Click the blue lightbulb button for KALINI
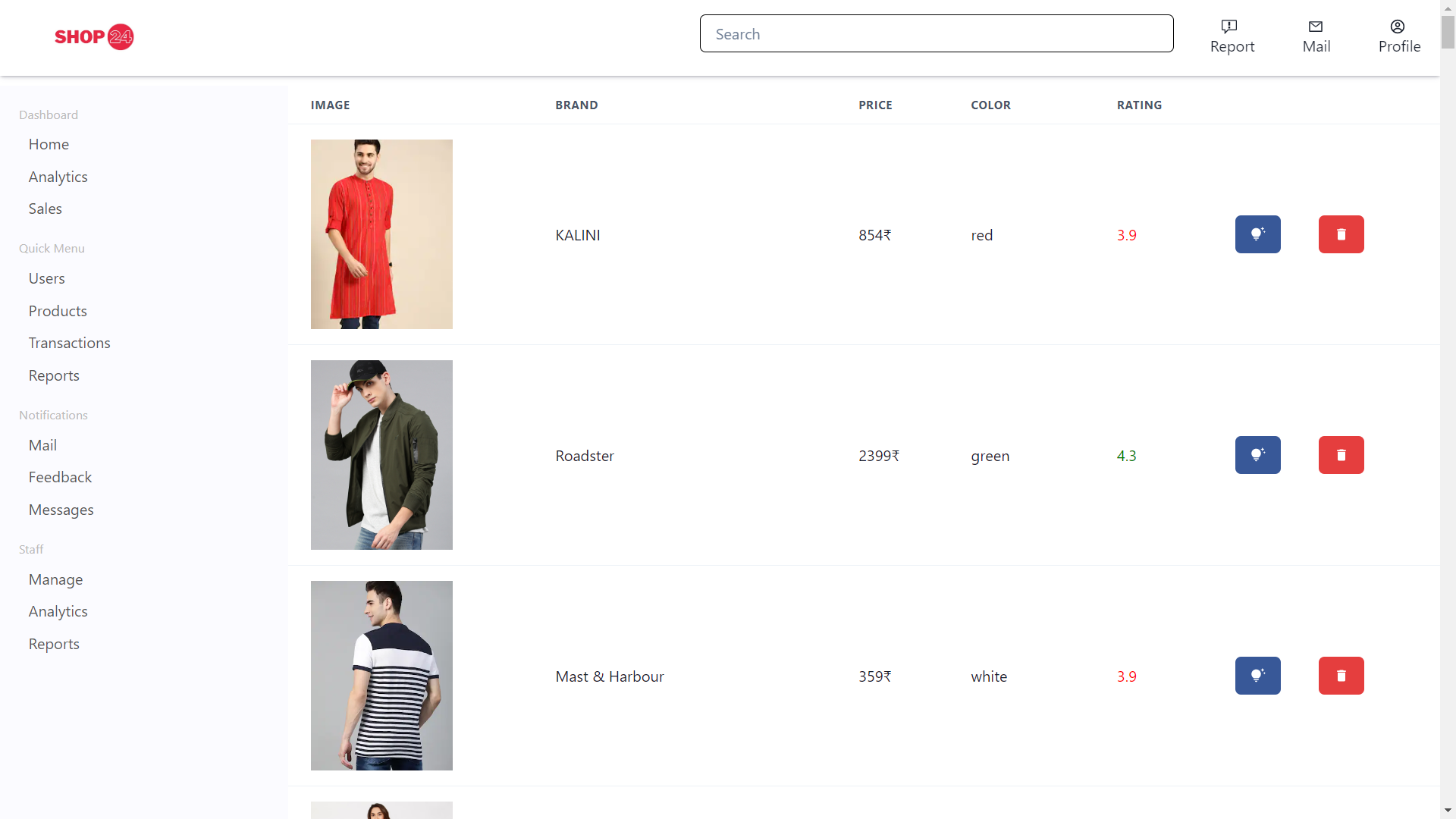The height and width of the screenshot is (819, 1456). (x=1257, y=234)
